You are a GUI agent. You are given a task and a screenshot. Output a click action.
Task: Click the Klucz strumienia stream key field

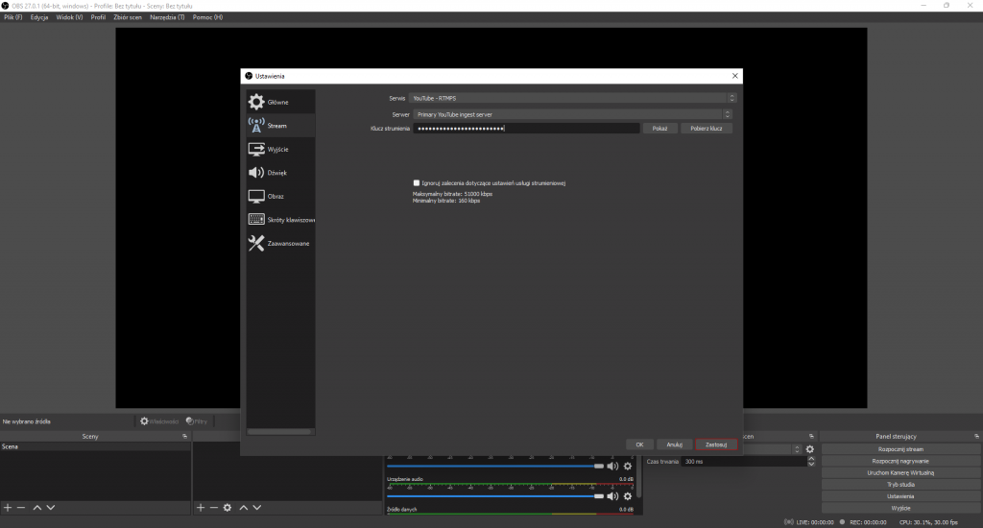[x=526, y=128]
